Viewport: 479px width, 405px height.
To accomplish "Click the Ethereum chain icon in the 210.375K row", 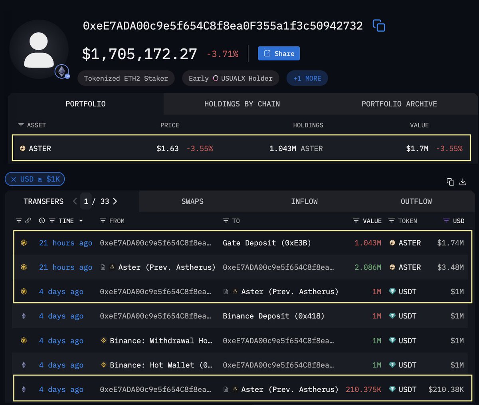I will pyautogui.click(x=24, y=389).
